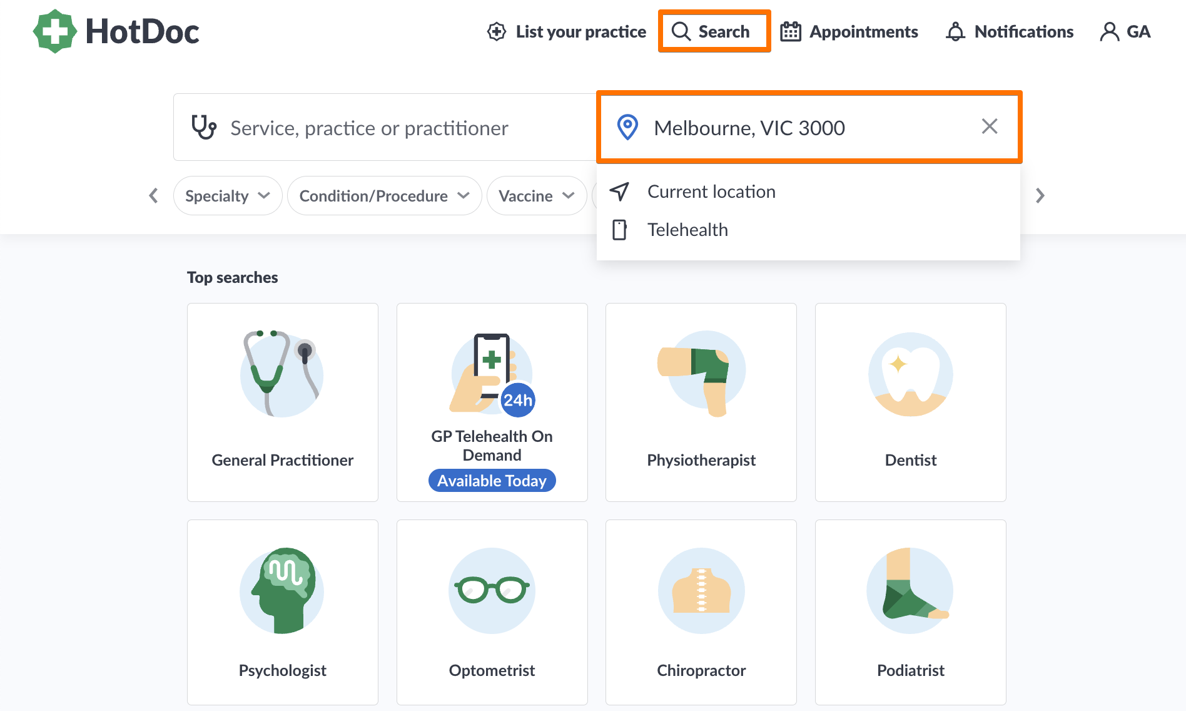
Task: Select the Podiatrist card
Action: pyautogui.click(x=911, y=612)
